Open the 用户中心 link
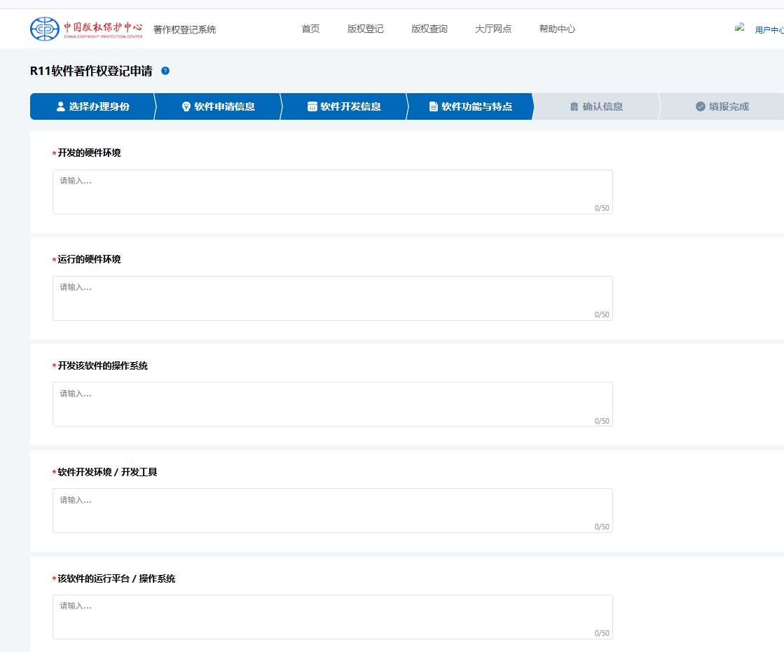 tap(769, 30)
